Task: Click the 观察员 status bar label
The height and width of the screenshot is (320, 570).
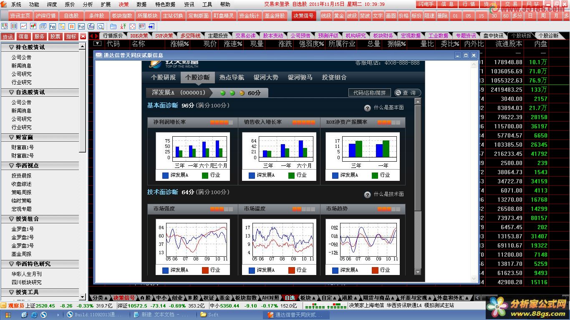Action: (x=15, y=306)
